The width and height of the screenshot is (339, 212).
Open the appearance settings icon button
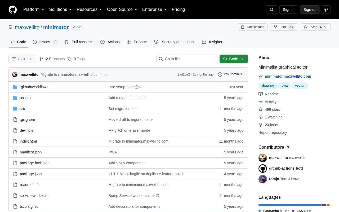tap(326, 10)
